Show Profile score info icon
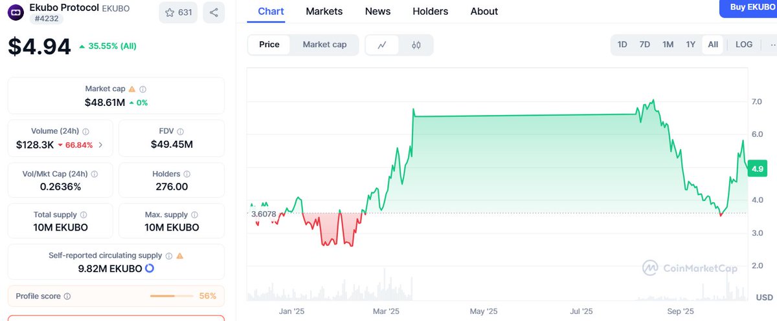The image size is (777, 321). (x=67, y=296)
